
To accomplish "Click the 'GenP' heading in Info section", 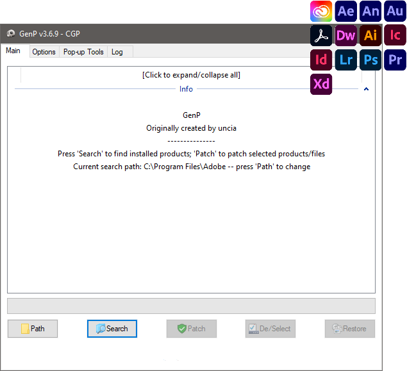I will 191,115.
